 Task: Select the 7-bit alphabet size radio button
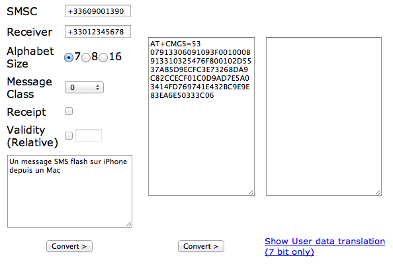pos(69,58)
